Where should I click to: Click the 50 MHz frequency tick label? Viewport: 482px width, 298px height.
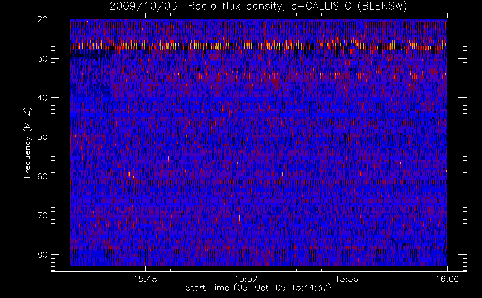[43, 137]
